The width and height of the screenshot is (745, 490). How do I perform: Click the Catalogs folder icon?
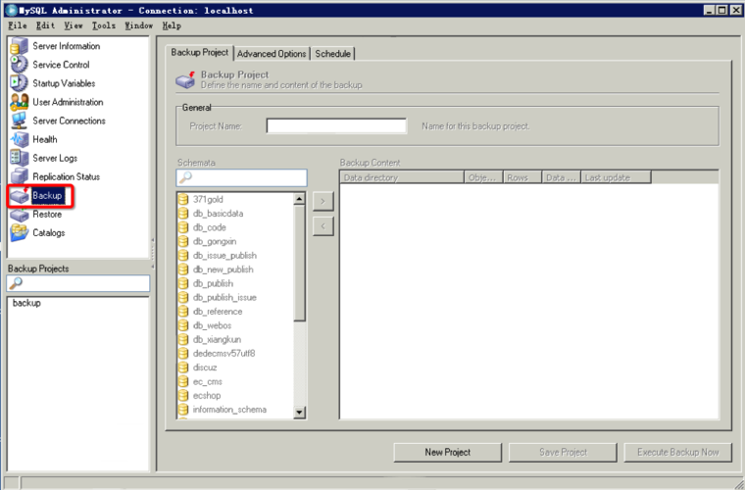pyautogui.click(x=20, y=232)
